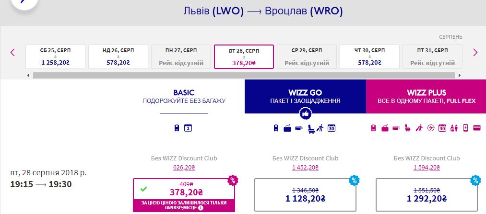The height and width of the screenshot is (214, 486).
Task: Click the info icon on seats-left notice
Action: (x=201, y=208)
